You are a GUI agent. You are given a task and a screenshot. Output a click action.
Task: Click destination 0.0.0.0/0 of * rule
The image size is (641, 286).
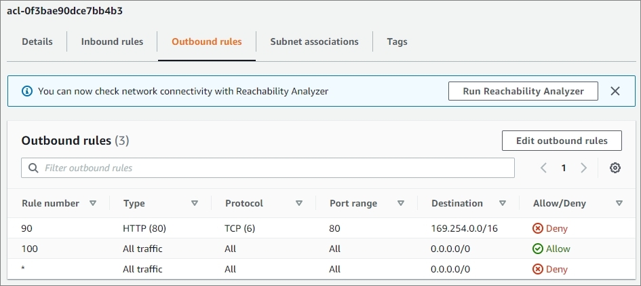tap(450, 269)
